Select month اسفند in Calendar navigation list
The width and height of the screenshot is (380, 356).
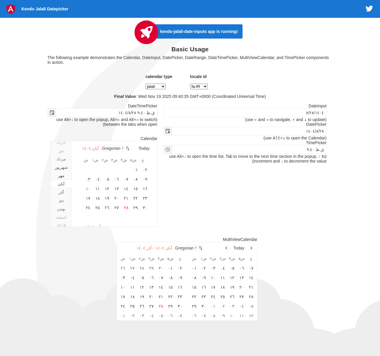click(61, 217)
